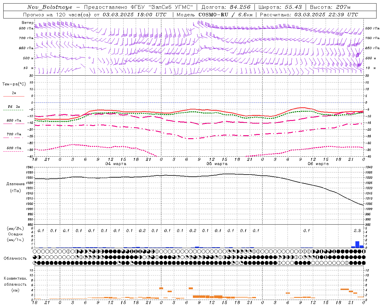Click the '04 марта' date label
Viewport: 381px width, 305px height.
pyautogui.click(x=116, y=164)
